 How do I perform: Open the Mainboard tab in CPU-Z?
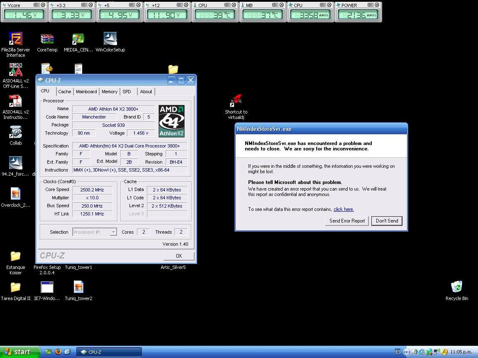click(x=86, y=92)
